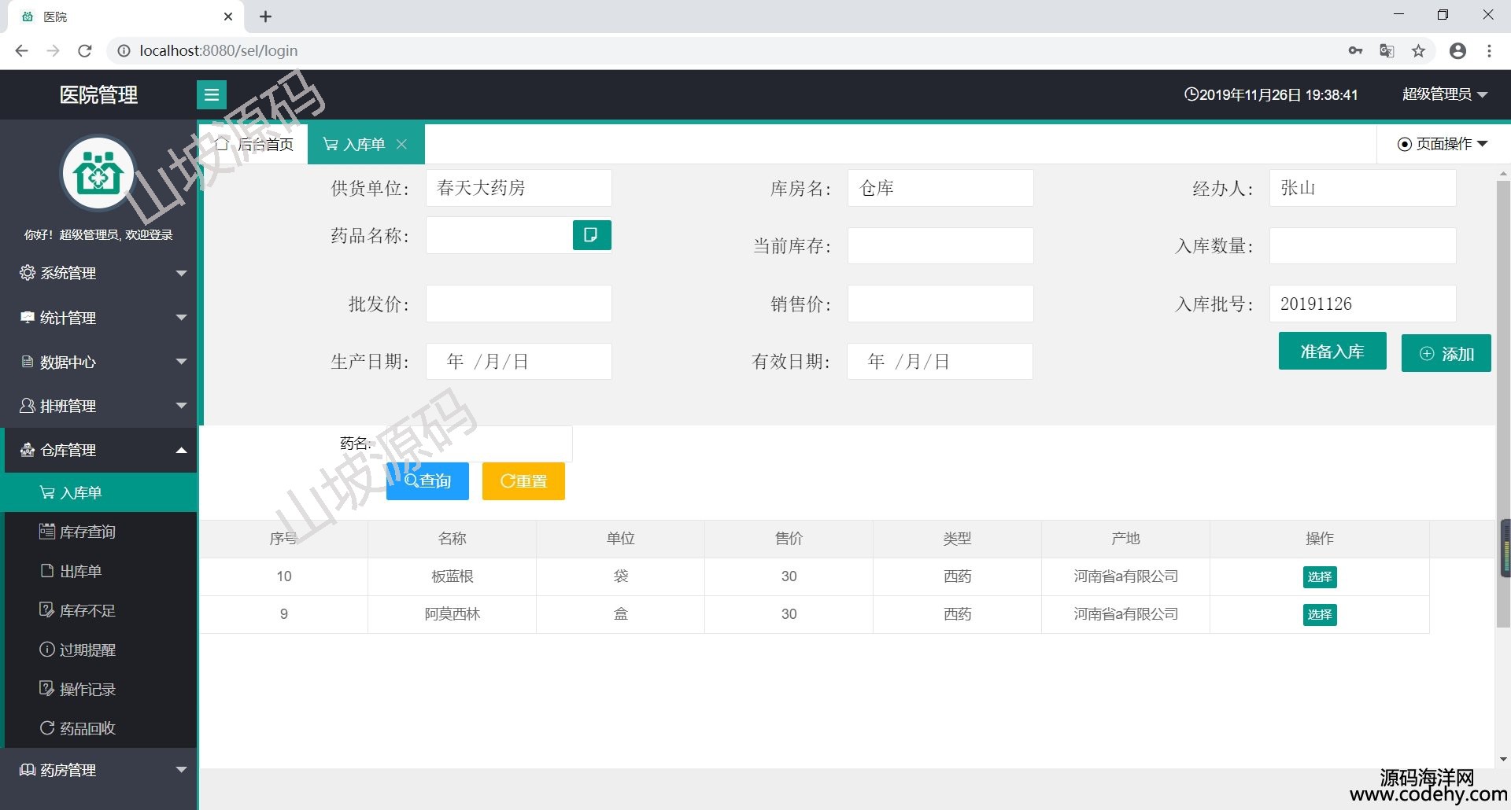This screenshot has height=810, width=1511.
Task: Click the 准备入库 button
Action: [x=1332, y=352]
